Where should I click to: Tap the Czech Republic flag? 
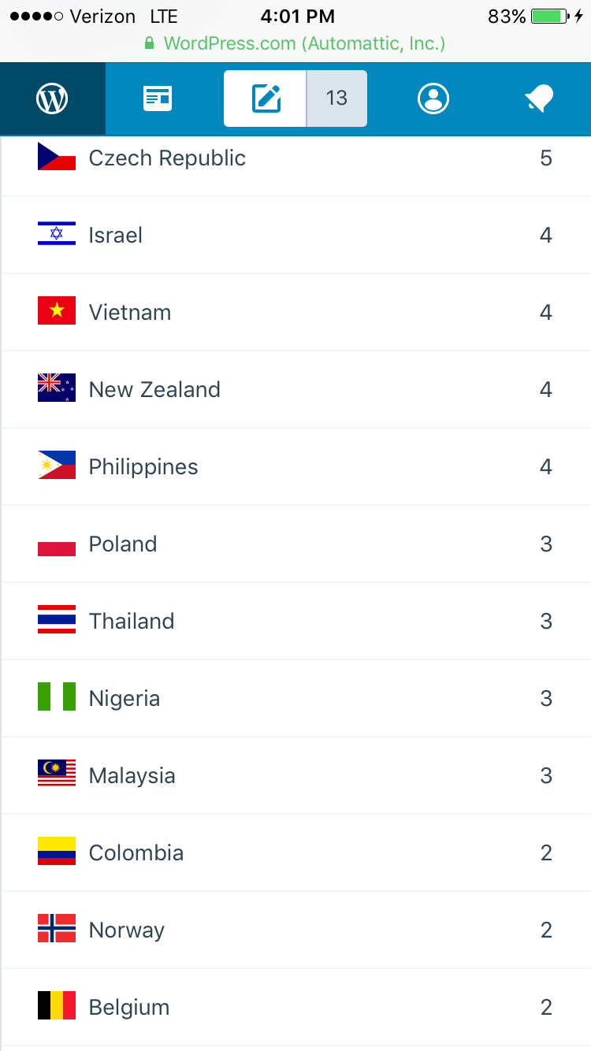[x=57, y=158]
